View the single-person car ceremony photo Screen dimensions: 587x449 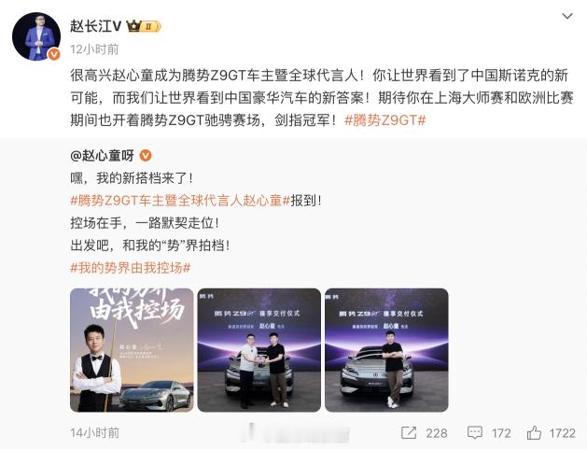click(386, 350)
